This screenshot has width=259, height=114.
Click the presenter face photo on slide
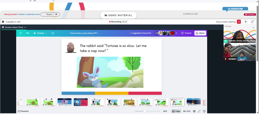71,47
